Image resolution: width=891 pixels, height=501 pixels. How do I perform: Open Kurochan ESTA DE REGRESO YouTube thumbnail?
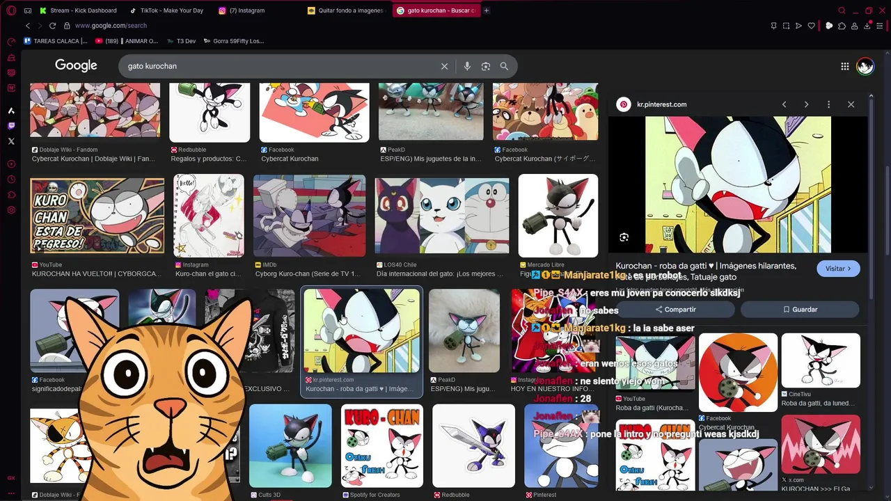pos(97,216)
